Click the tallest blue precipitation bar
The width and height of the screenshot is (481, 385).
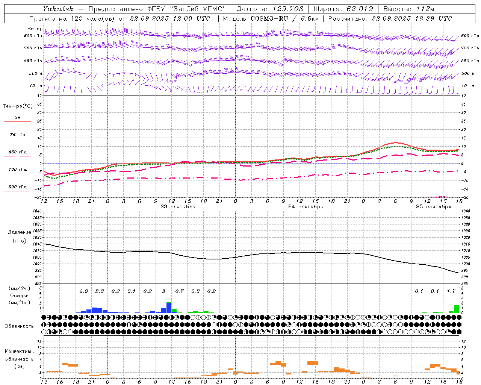tap(169, 308)
